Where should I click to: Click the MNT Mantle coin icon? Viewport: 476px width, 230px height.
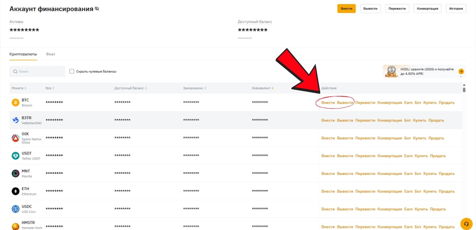click(15, 173)
